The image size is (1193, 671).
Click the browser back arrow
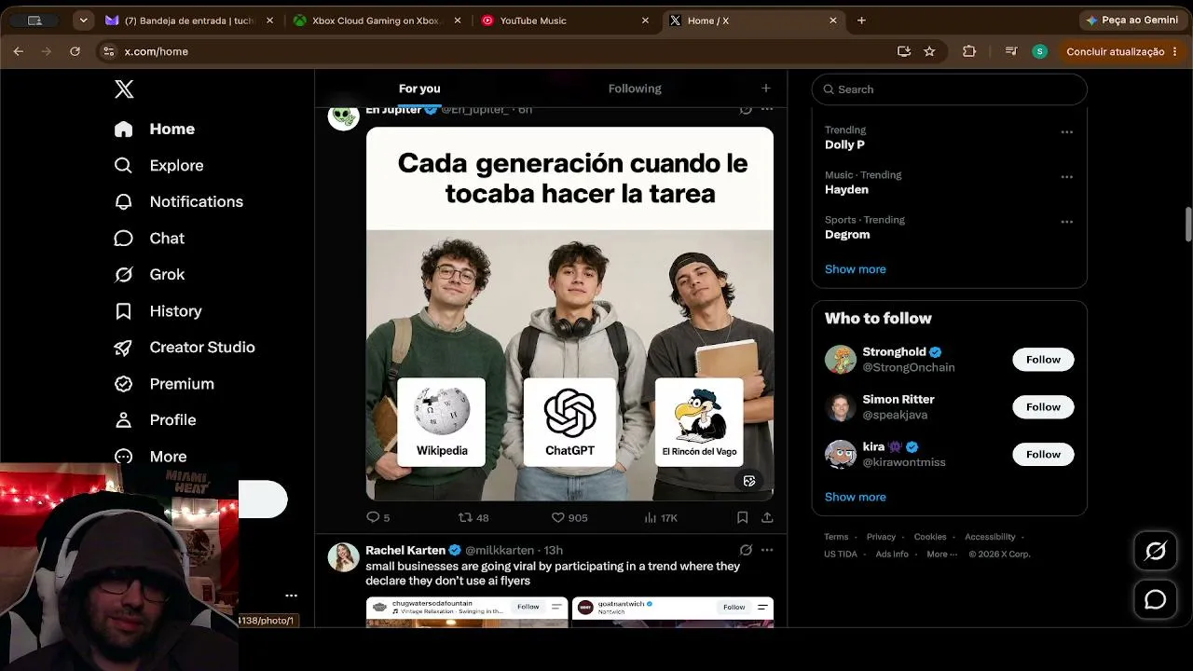[x=19, y=51]
